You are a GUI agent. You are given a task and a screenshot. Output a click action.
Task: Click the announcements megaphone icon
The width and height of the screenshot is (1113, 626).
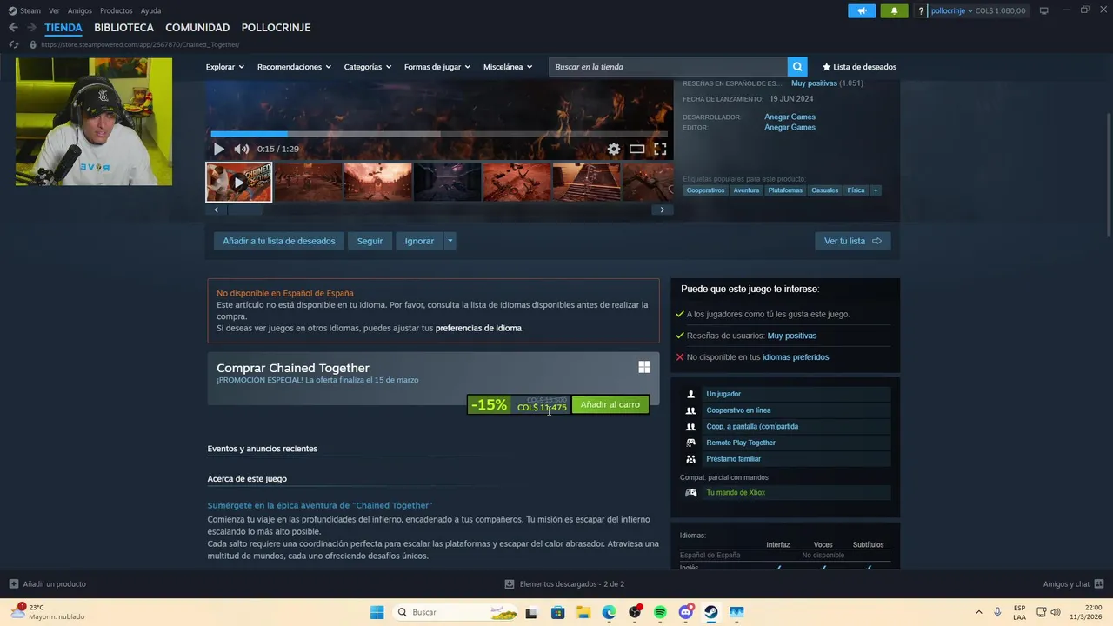tap(862, 10)
